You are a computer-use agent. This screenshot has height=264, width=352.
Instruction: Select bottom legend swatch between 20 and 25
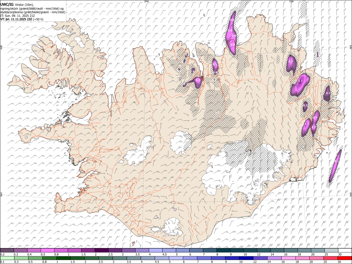pos(316,258)
